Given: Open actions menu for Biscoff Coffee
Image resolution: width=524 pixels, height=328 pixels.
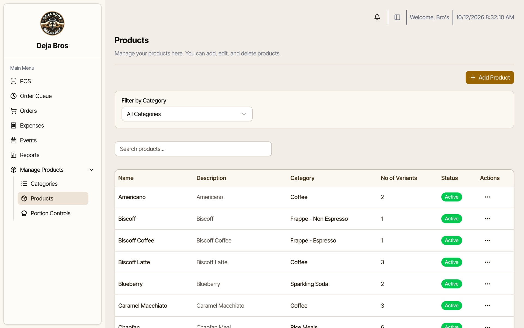Looking at the screenshot, I should tap(487, 241).
